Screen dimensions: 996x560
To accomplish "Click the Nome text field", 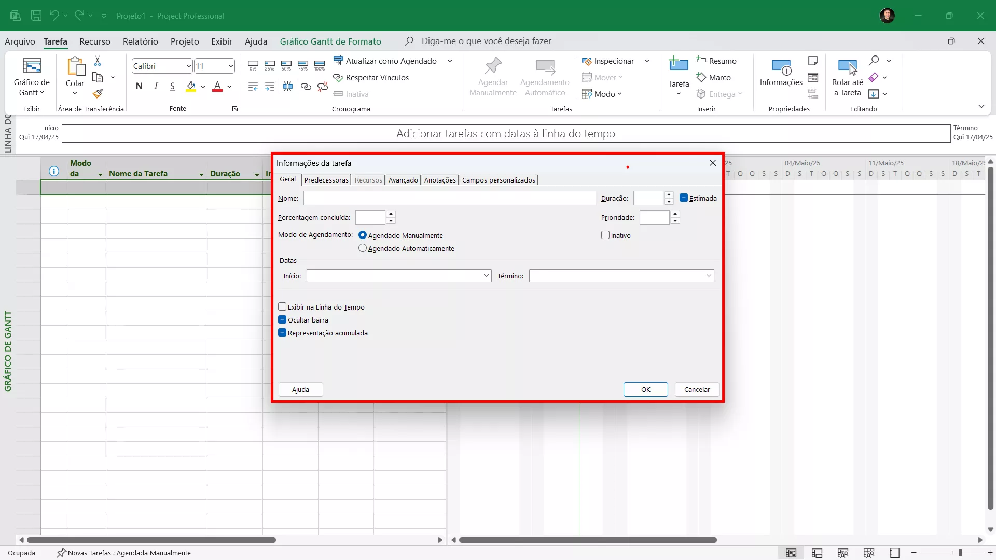I will tap(449, 198).
